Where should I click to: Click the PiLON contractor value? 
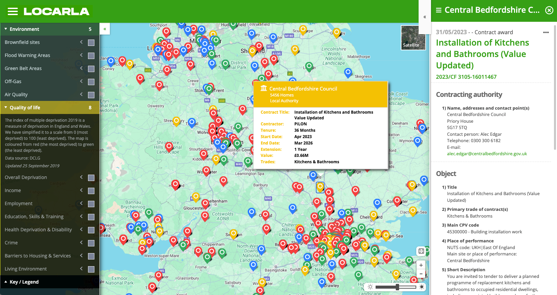(300, 124)
